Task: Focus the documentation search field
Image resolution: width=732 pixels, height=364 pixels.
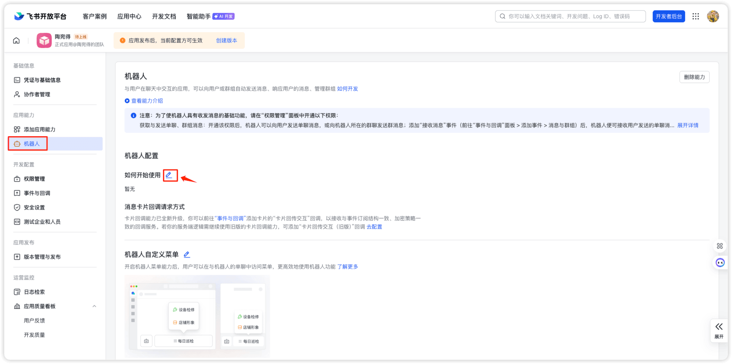Action: pyautogui.click(x=570, y=16)
